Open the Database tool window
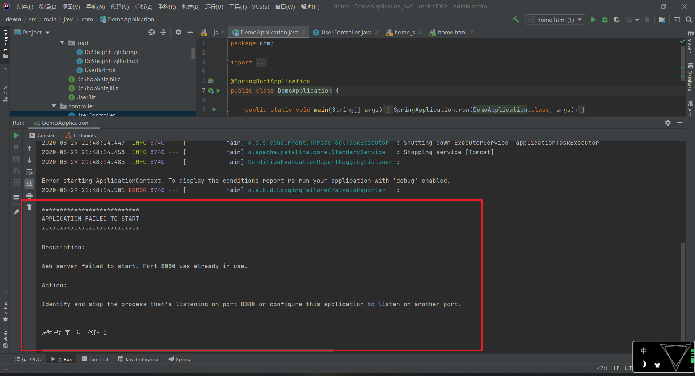 tap(690, 77)
